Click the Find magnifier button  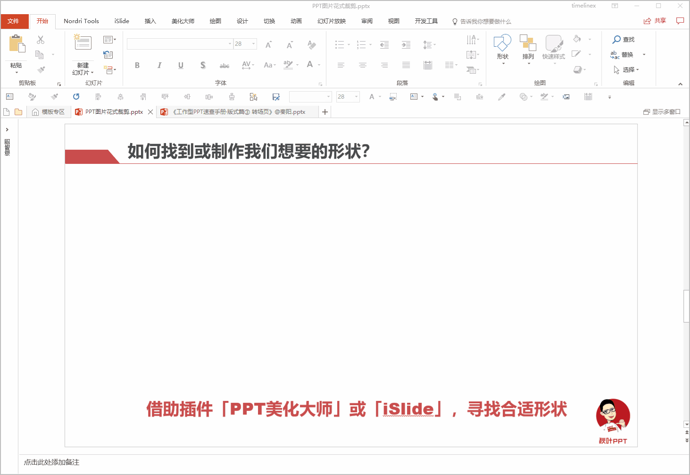623,40
